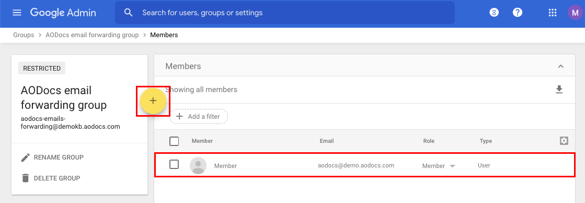Collapse the Members panel chevron
585x203 pixels.
tap(560, 66)
